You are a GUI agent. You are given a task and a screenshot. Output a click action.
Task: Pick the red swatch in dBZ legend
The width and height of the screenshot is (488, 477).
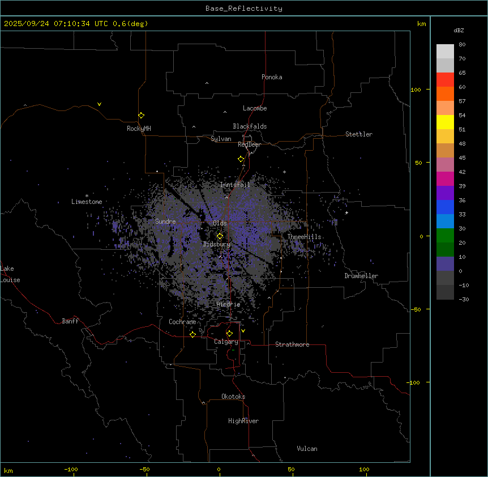(x=445, y=80)
